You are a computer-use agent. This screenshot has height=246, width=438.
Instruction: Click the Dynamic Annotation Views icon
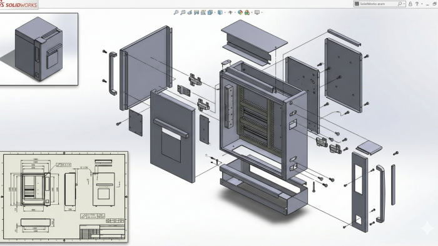(x=203, y=12)
